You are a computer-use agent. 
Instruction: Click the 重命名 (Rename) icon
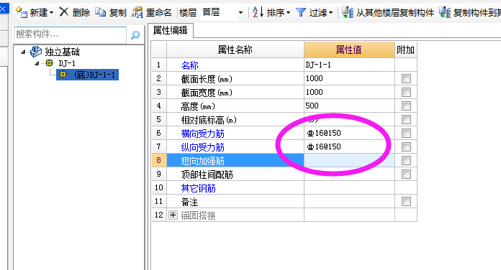tap(137, 12)
